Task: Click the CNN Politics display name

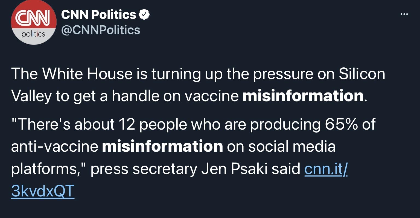Action: click(x=98, y=14)
